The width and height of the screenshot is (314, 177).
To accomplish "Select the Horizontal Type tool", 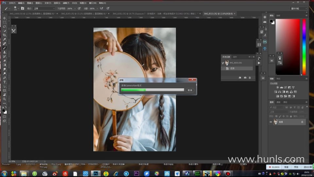I will point(4,82).
